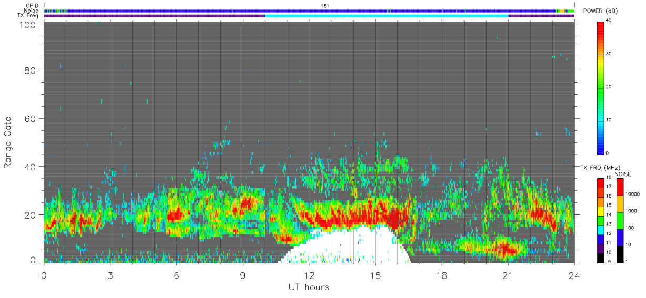Click the 80 tick on Range Gate axis
The height and width of the screenshot is (298, 646).
(31, 70)
